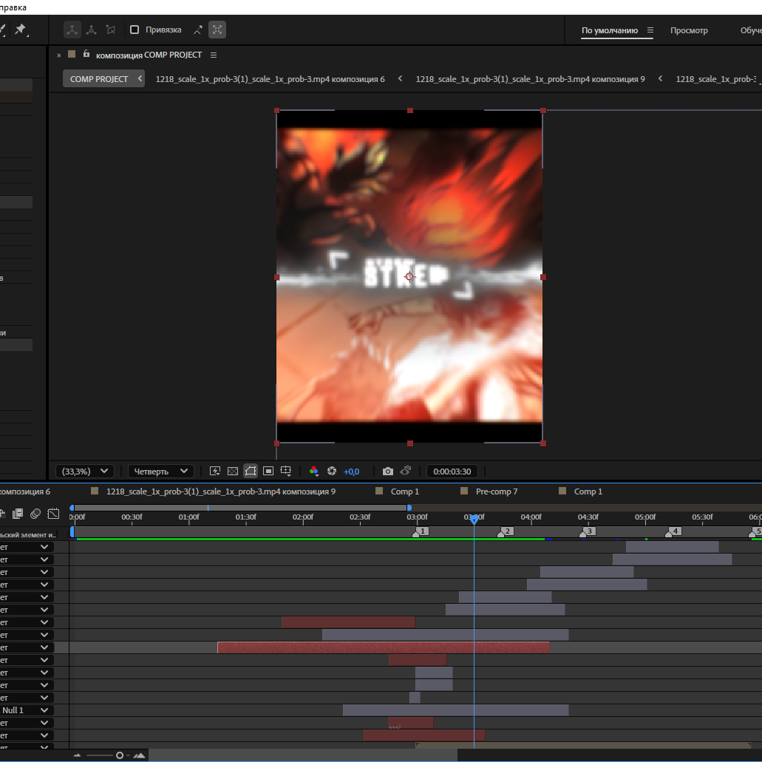The image size is (762, 762).
Task: Take a snapshot with camera icon
Action: pos(387,471)
